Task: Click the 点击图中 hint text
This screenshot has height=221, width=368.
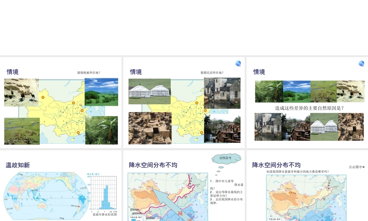Action: tap(355, 167)
